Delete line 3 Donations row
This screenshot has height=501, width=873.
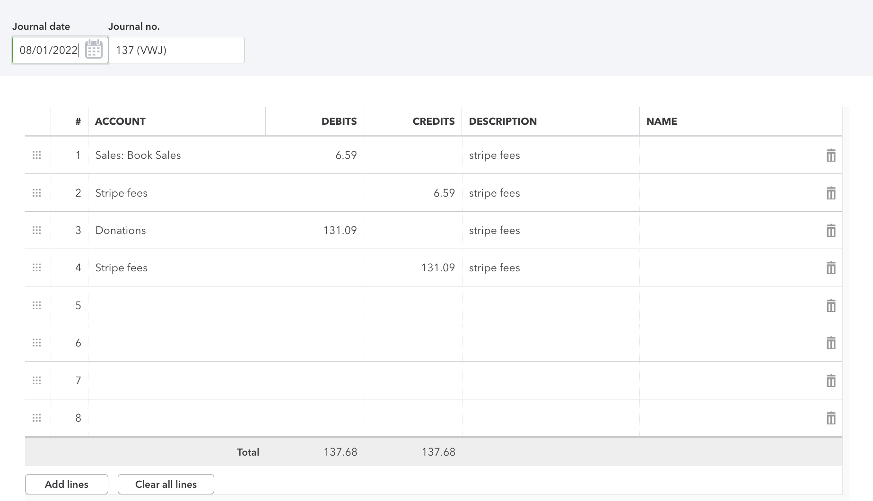(x=830, y=231)
